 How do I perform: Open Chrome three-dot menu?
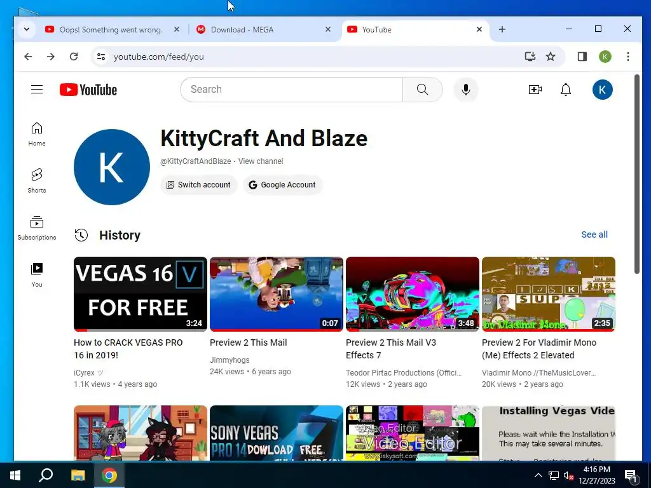627,57
